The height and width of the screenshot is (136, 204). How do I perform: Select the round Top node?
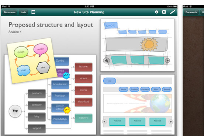point(15,111)
